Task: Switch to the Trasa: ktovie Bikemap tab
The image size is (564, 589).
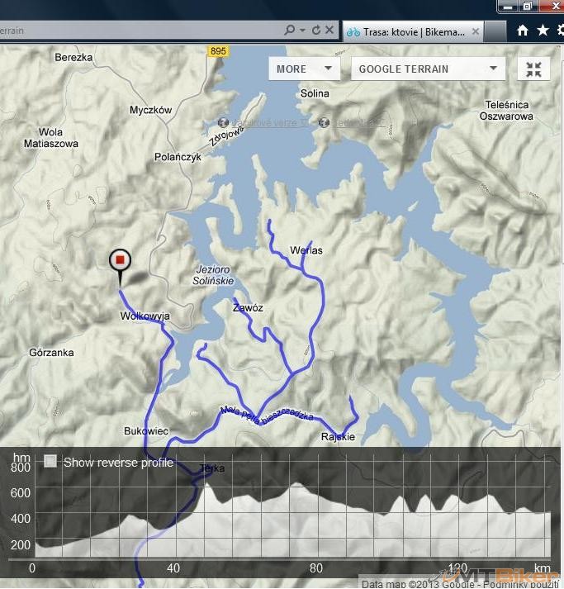Action: pyautogui.click(x=405, y=31)
